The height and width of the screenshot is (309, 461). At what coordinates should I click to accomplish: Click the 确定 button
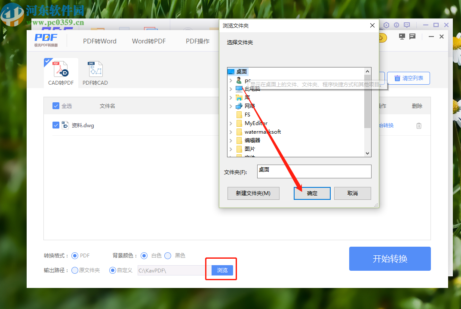pyautogui.click(x=312, y=193)
